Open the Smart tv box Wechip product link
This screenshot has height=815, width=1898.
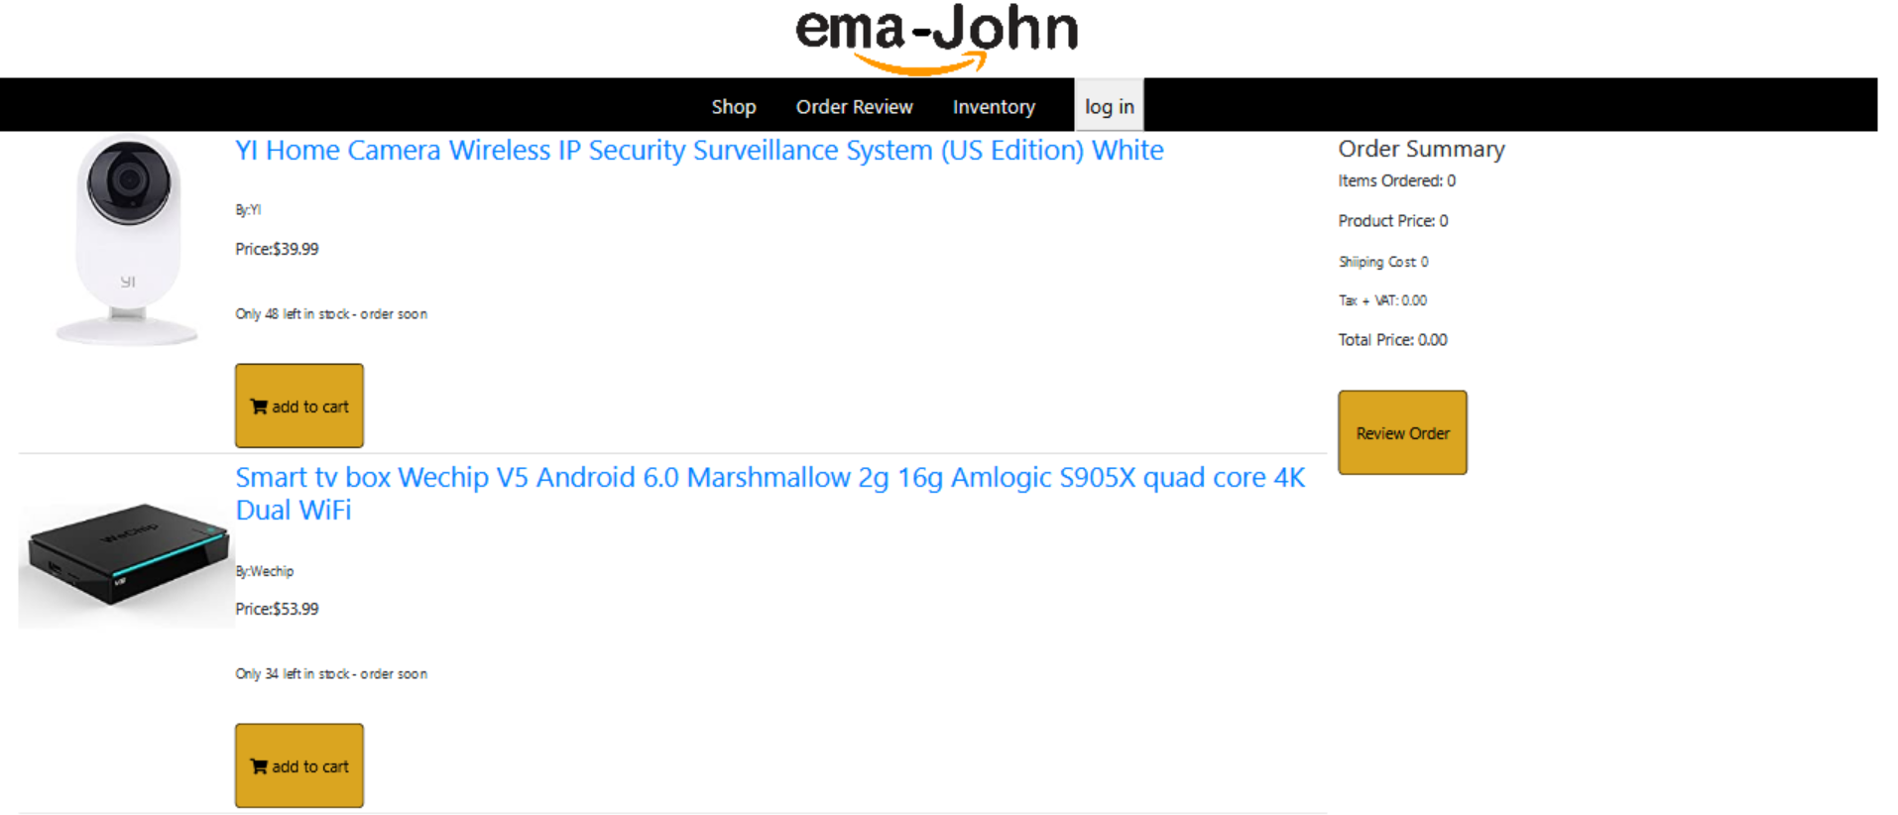[771, 493]
